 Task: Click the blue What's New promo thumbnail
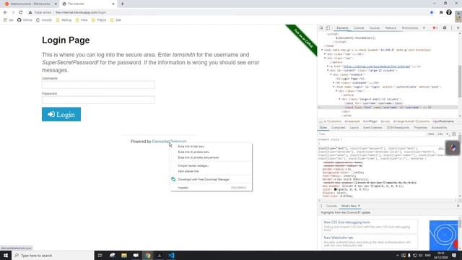coord(443,235)
